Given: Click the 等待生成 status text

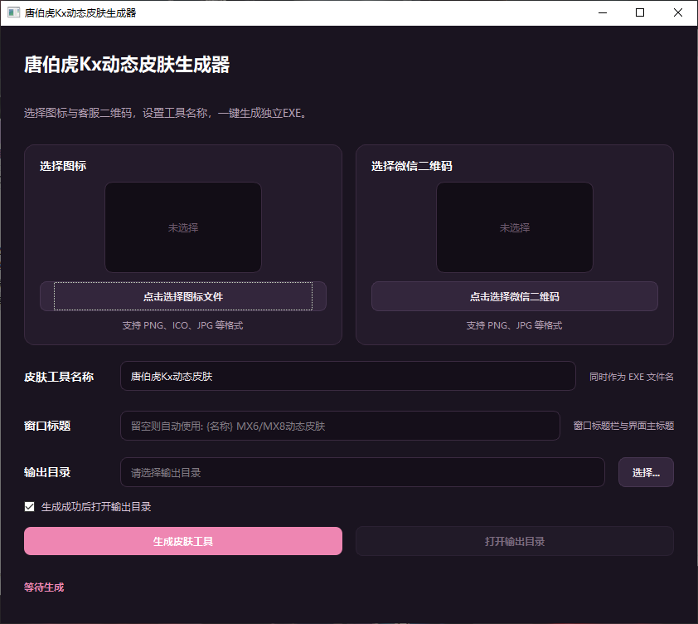Looking at the screenshot, I should (44, 587).
